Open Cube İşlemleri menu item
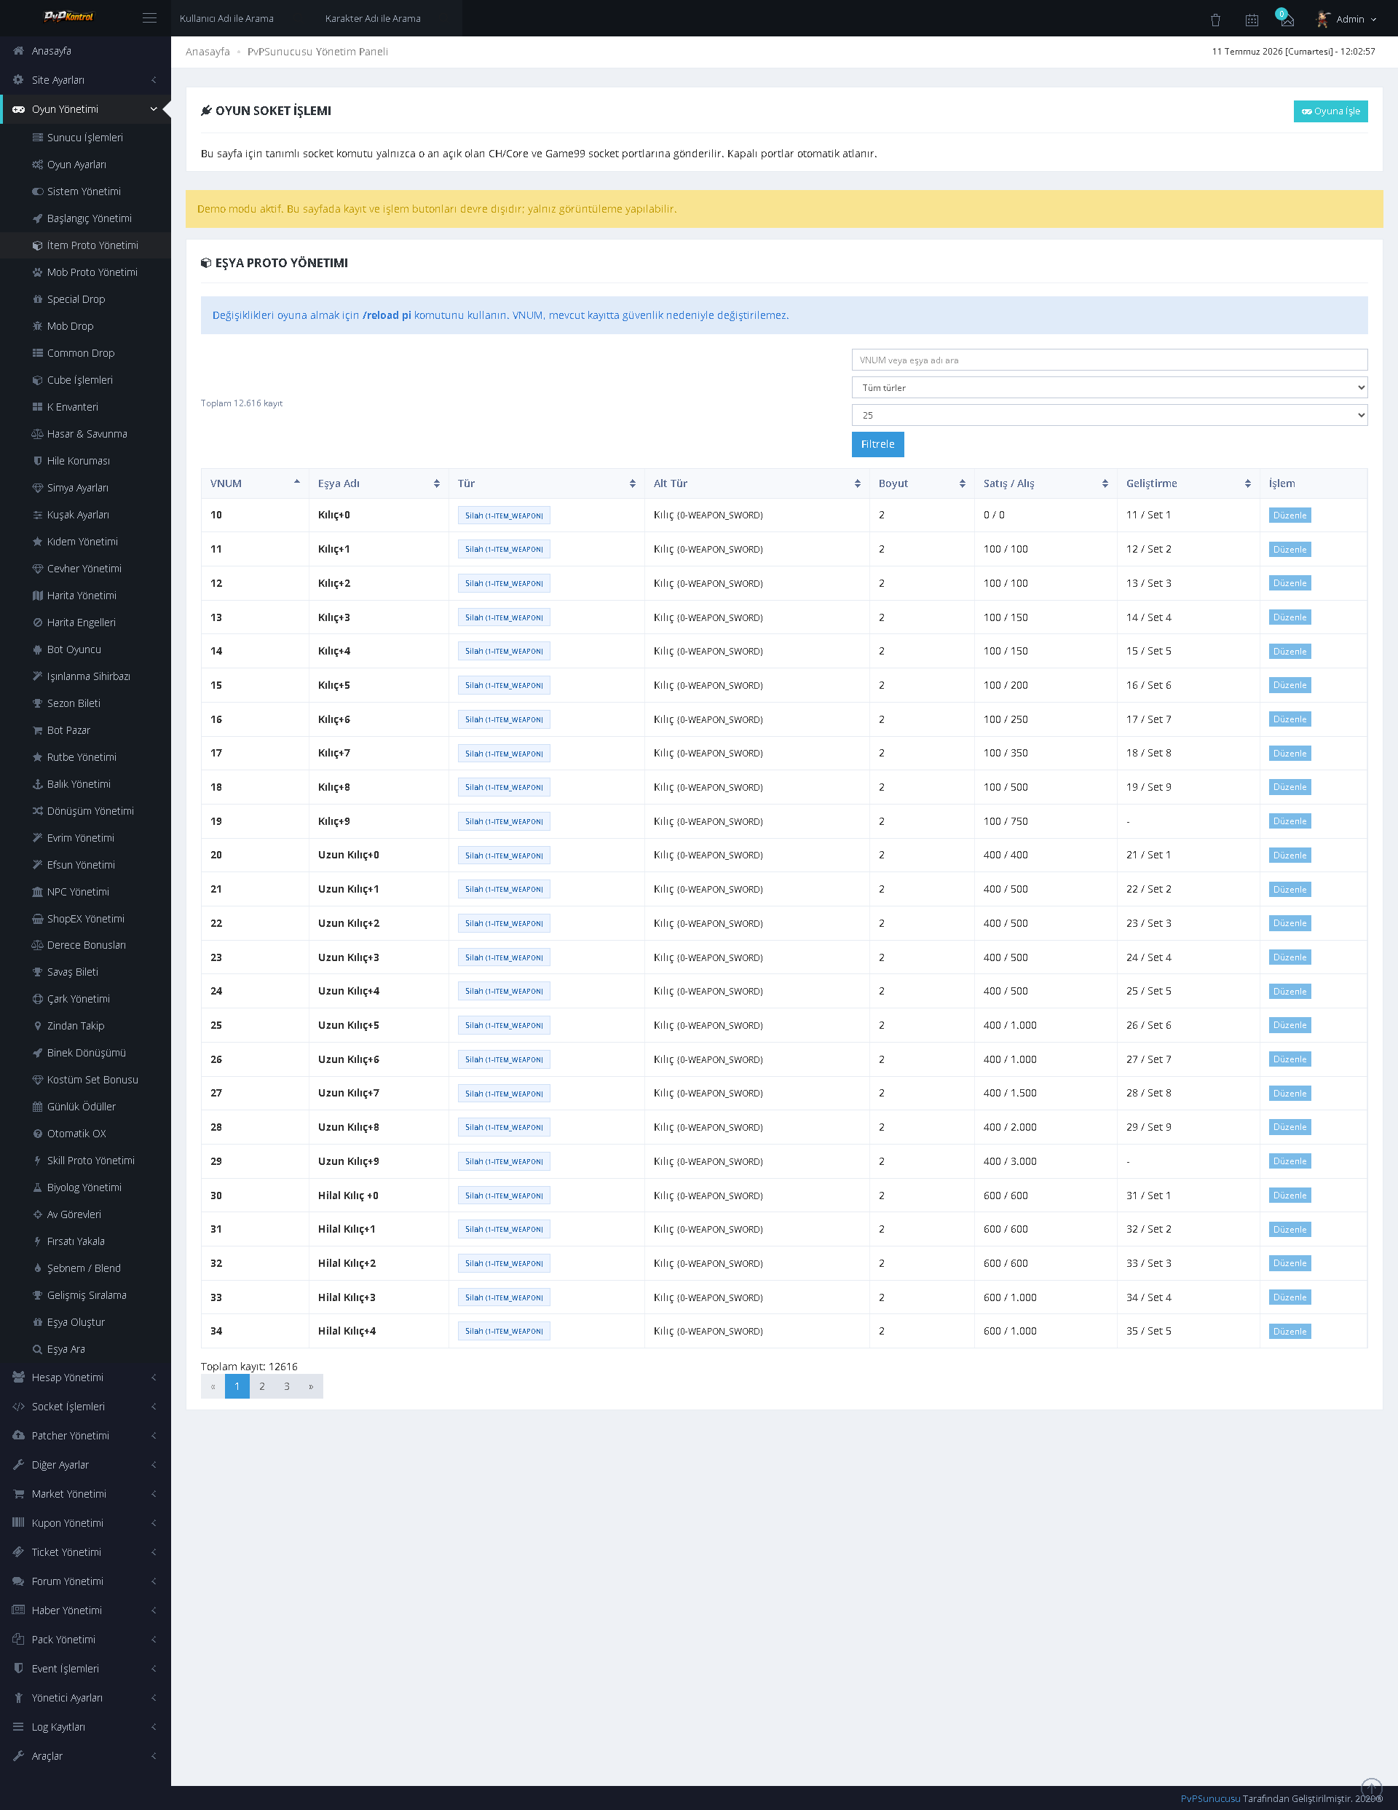The height and width of the screenshot is (1810, 1398). (x=85, y=379)
